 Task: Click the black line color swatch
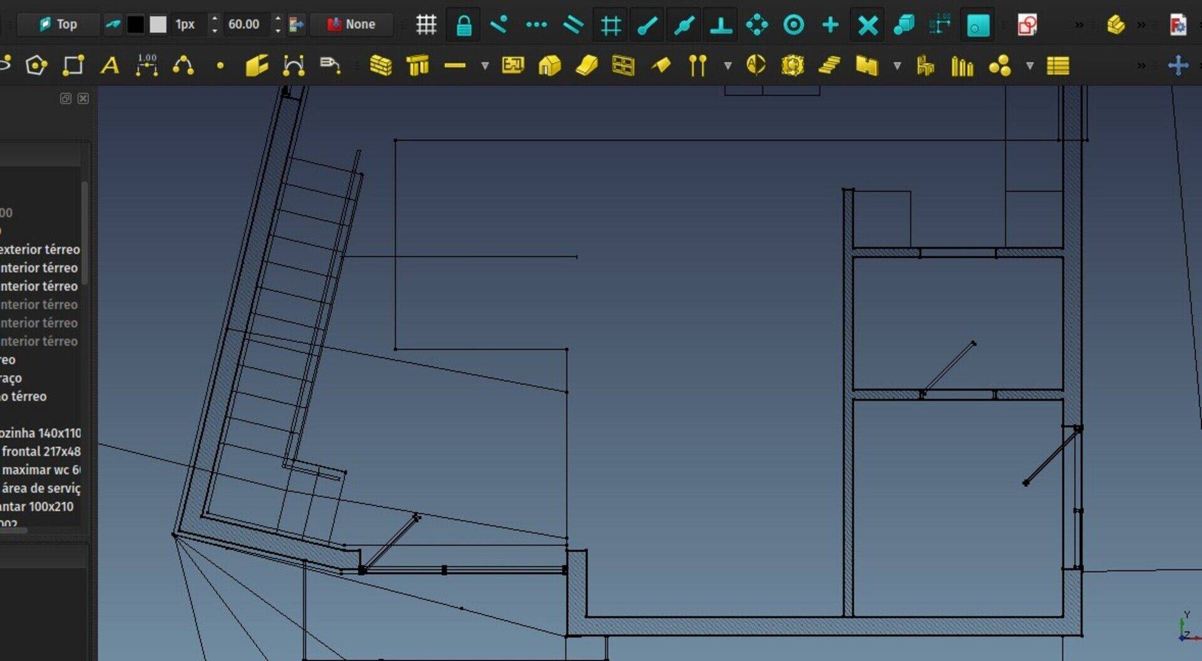click(x=135, y=24)
